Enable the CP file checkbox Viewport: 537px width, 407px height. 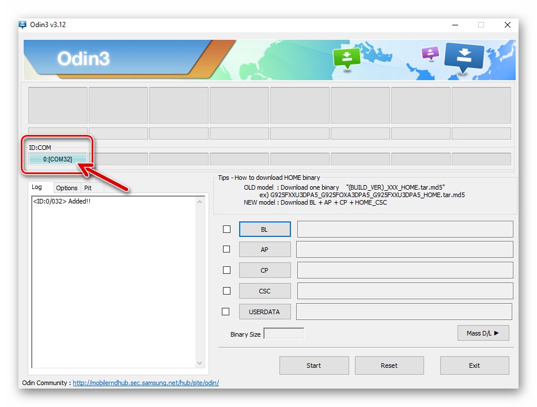click(x=226, y=270)
